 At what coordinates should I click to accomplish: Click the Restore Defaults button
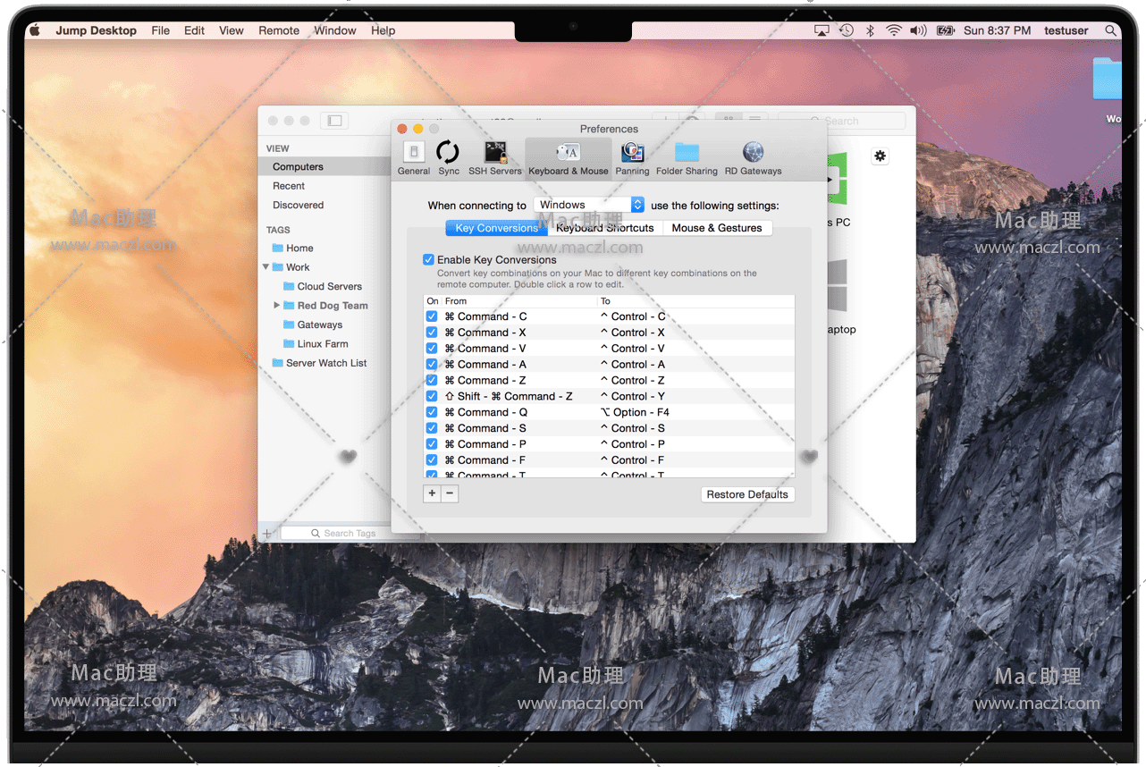(747, 494)
